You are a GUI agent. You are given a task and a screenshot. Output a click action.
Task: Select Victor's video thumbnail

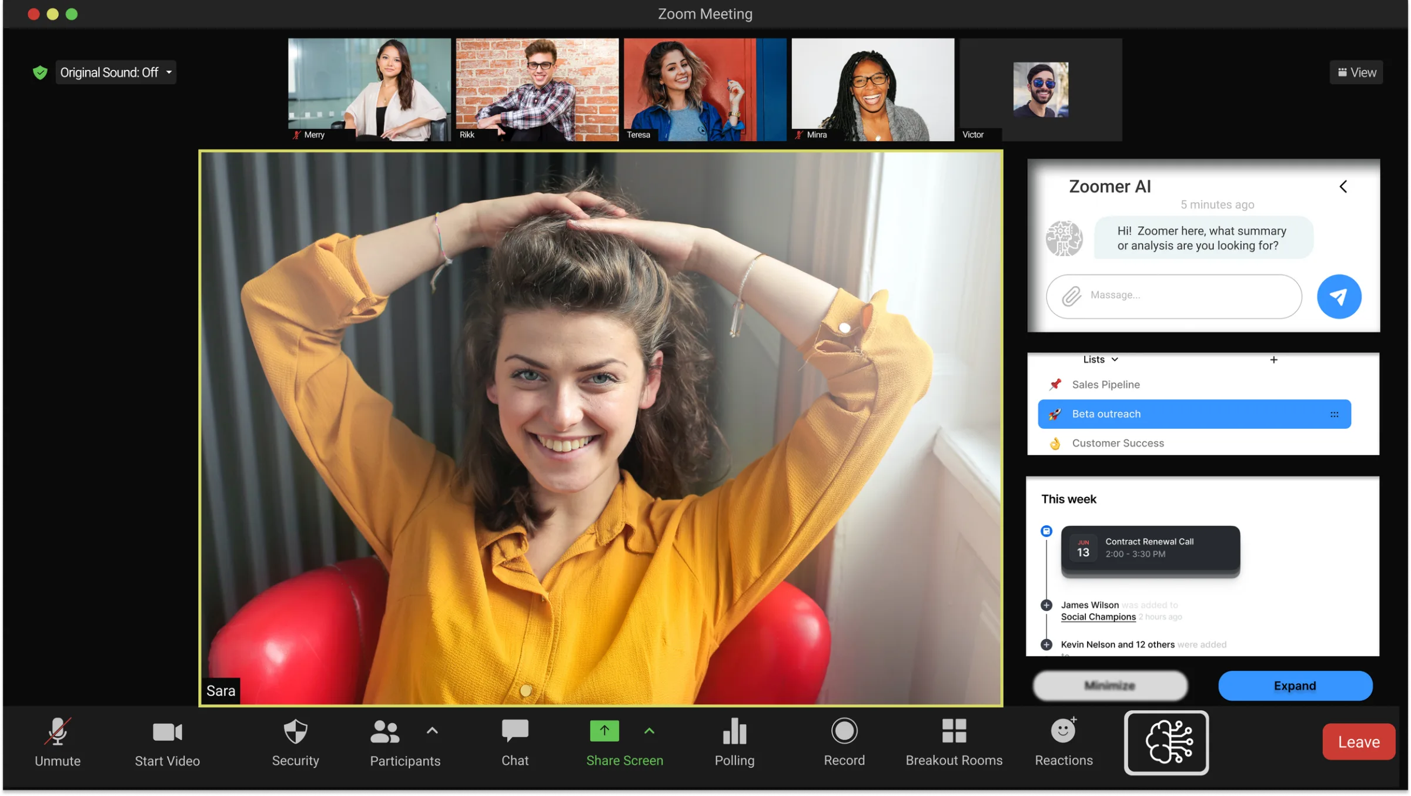coord(1041,89)
